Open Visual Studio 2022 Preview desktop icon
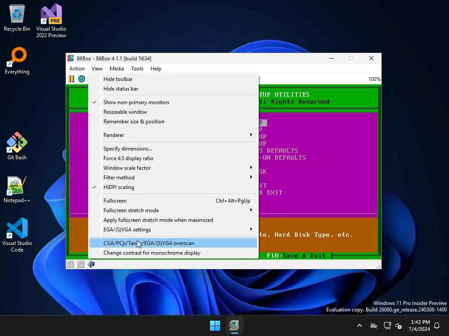 51,21
